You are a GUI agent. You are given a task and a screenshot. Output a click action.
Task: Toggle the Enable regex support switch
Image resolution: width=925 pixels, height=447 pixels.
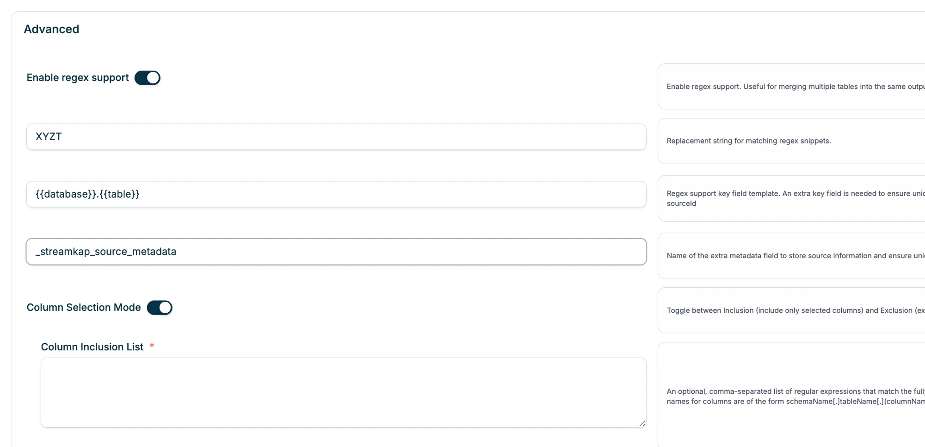click(148, 78)
